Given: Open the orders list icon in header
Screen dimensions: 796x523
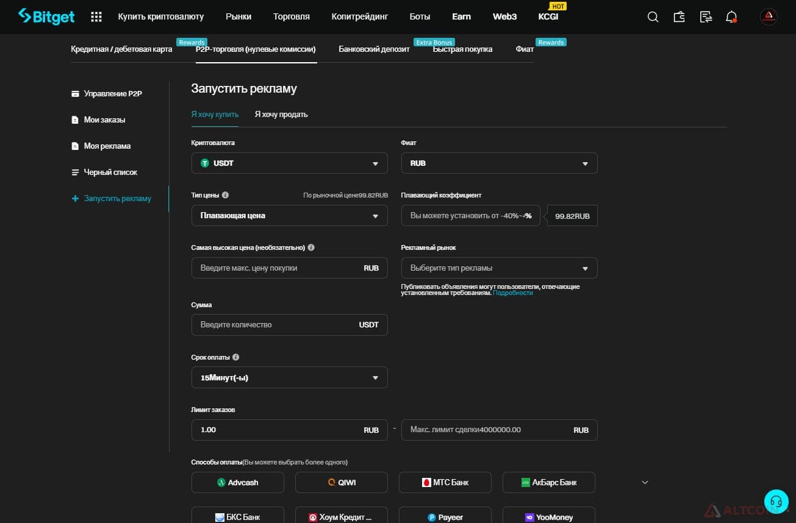Looking at the screenshot, I should [706, 17].
